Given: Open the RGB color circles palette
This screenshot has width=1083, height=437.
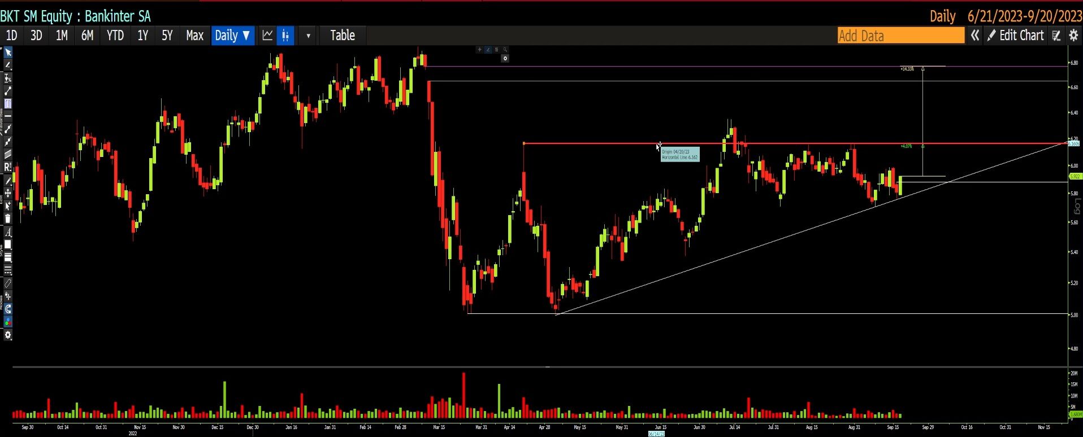Looking at the screenshot, I should 8,322.
